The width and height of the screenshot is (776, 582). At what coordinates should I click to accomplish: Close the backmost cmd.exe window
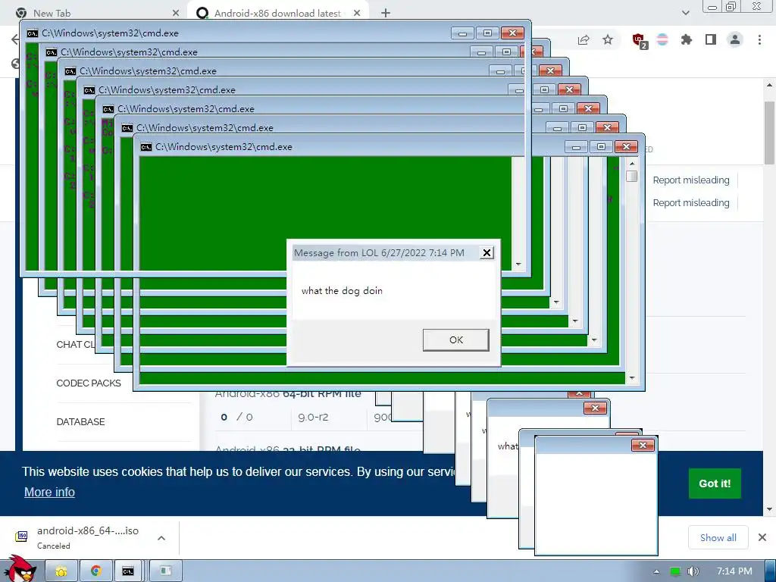[x=513, y=33]
